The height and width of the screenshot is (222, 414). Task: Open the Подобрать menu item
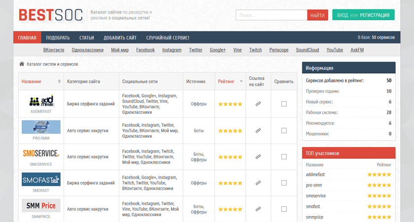click(x=58, y=37)
